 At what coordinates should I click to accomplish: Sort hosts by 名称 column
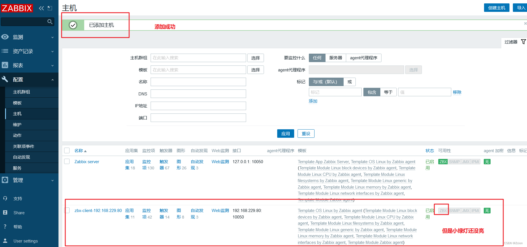point(81,151)
